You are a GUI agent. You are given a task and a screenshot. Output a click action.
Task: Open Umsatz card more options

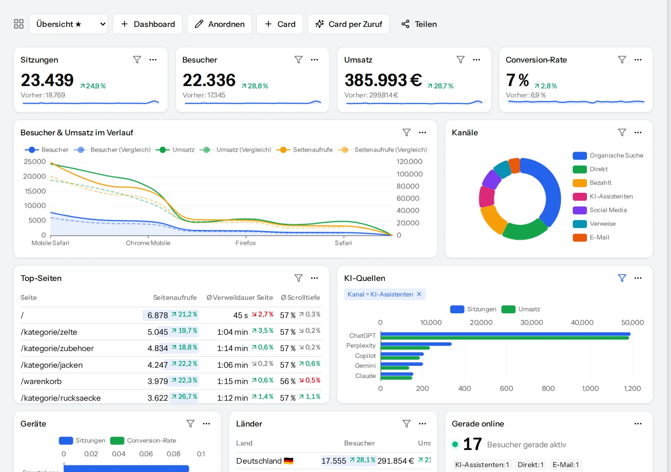pyautogui.click(x=477, y=60)
